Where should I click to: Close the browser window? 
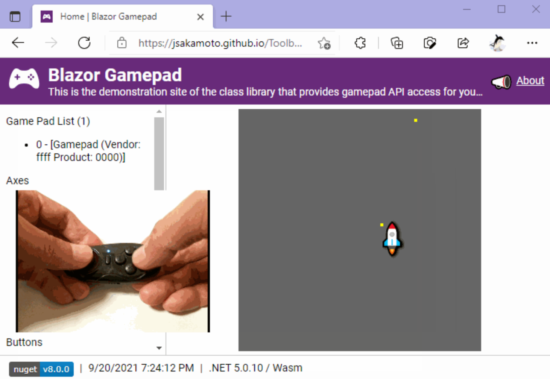pyautogui.click(x=536, y=9)
